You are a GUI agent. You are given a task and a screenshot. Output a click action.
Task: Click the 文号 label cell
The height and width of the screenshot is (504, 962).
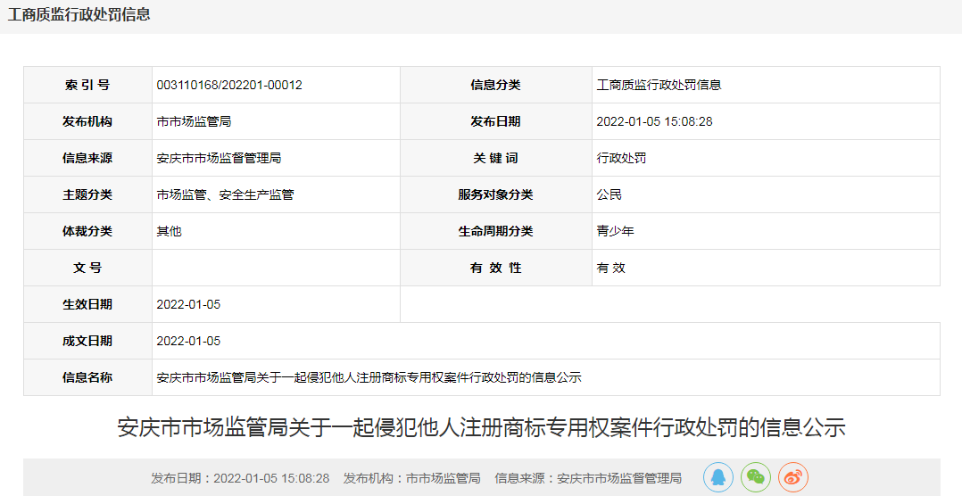tap(87, 268)
